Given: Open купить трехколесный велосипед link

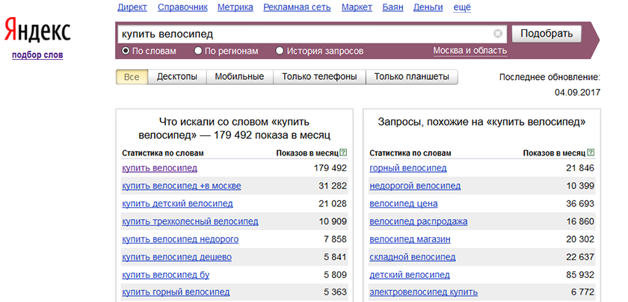Looking at the screenshot, I should pyautogui.click(x=190, y=221).
